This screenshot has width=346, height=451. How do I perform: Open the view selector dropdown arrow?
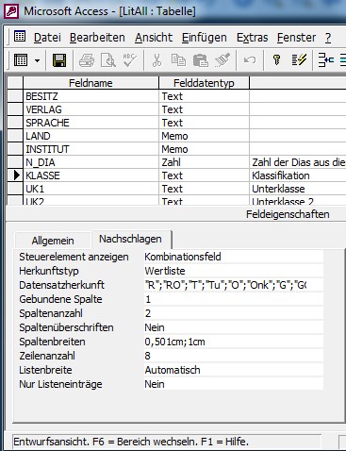tap(37, 60)
